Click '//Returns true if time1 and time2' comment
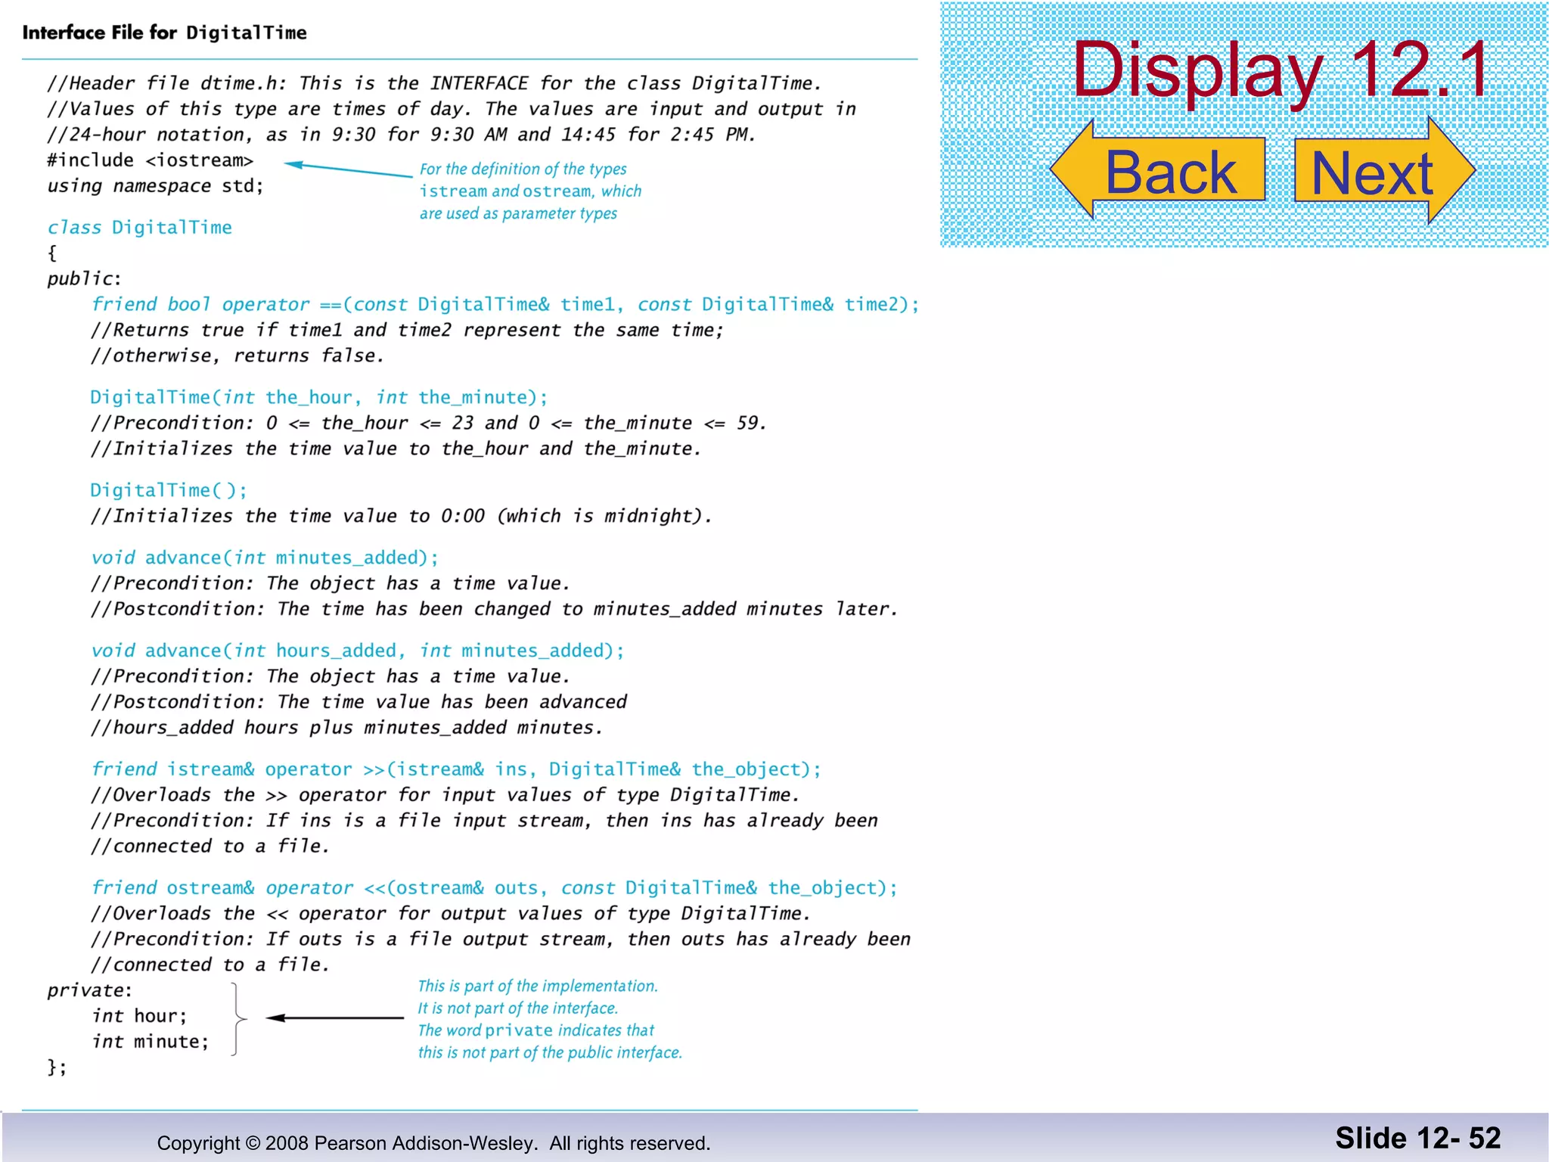 click(x=407, y=330)
